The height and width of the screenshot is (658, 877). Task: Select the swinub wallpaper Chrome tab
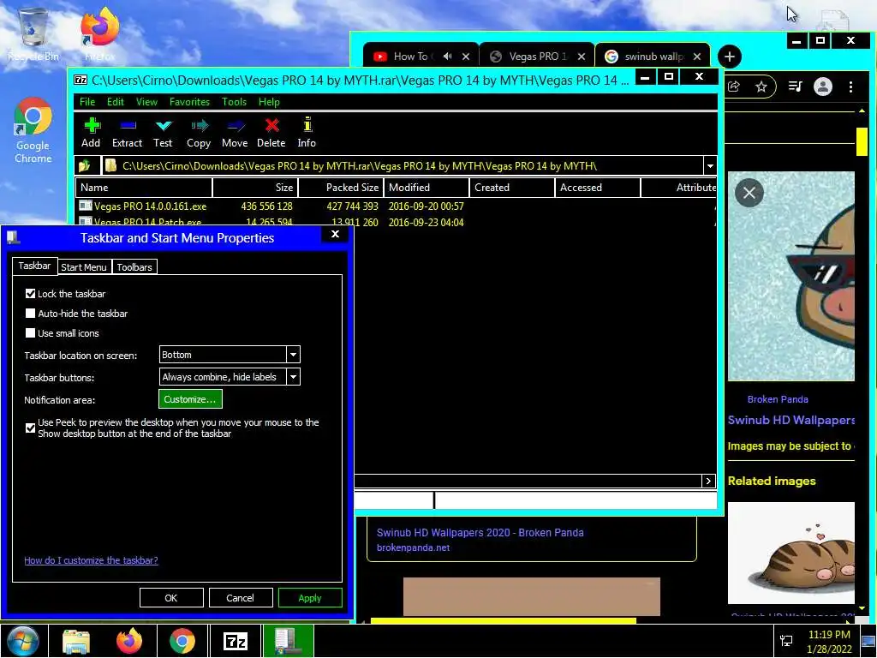pos(653,56)
